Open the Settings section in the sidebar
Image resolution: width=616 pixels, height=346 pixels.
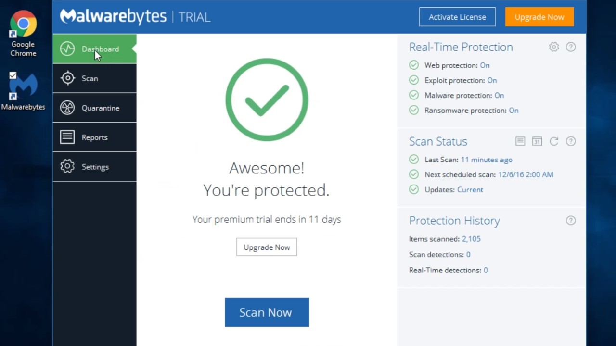(95, 167)
